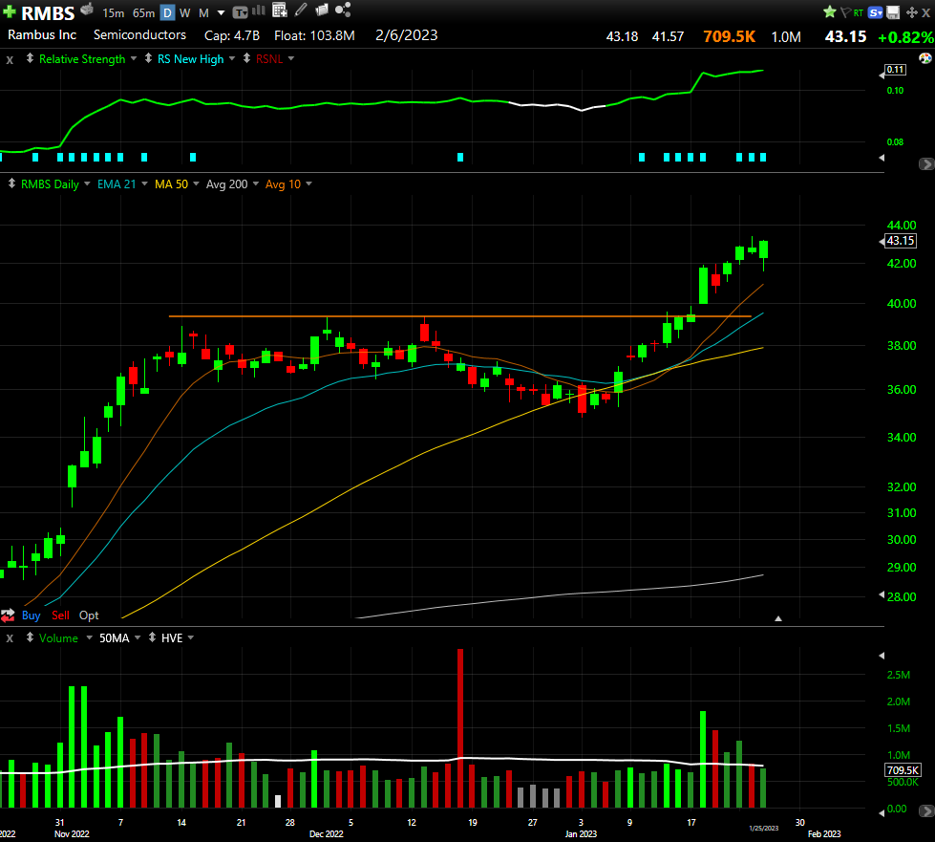Click the HVE indicator label

pyautogui.click(x=172, y=637)
